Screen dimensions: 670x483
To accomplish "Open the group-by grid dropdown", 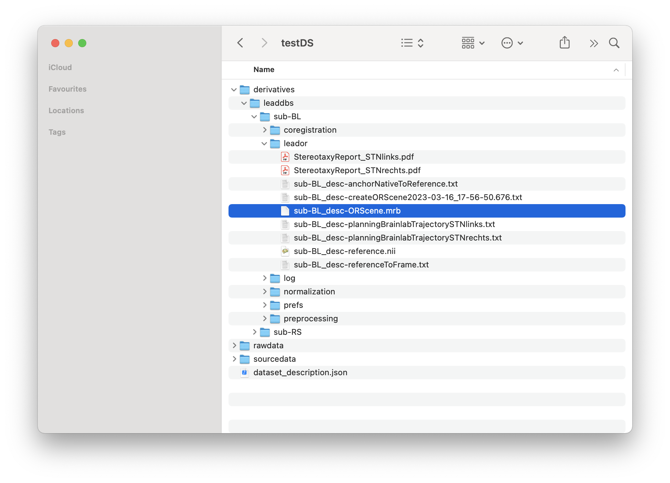I will [473, 43].
